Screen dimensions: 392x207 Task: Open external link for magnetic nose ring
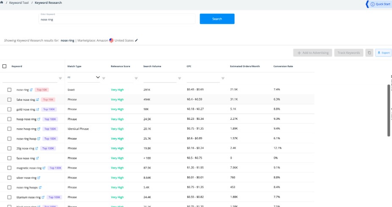[44, 168]
